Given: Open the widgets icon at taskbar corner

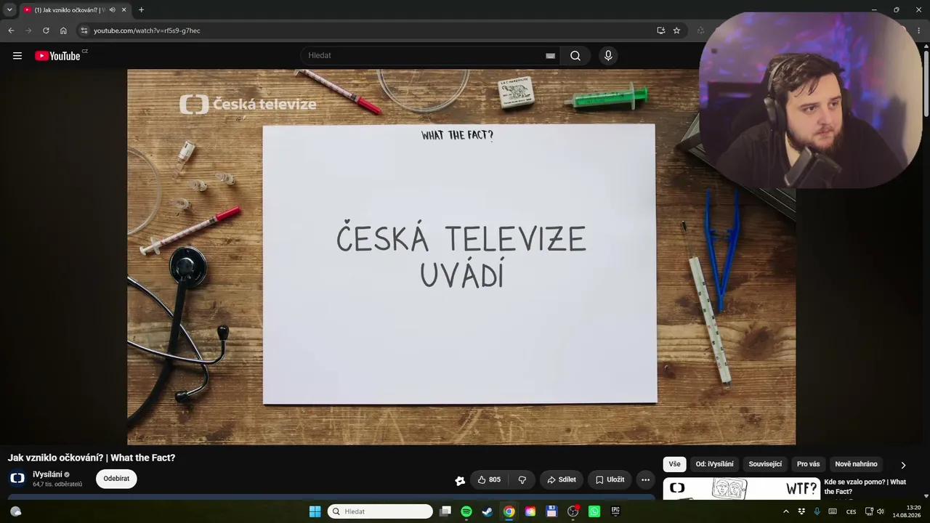Looking at the screenshot, I should click(x=15, y=511).
